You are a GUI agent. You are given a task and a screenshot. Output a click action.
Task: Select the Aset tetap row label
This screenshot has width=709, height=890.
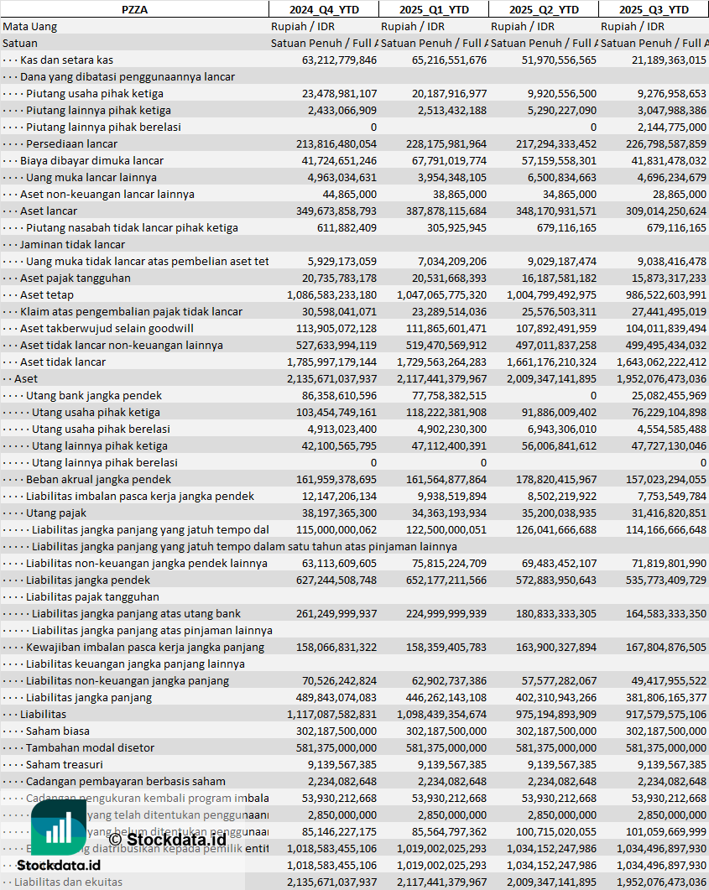point(47,295)
